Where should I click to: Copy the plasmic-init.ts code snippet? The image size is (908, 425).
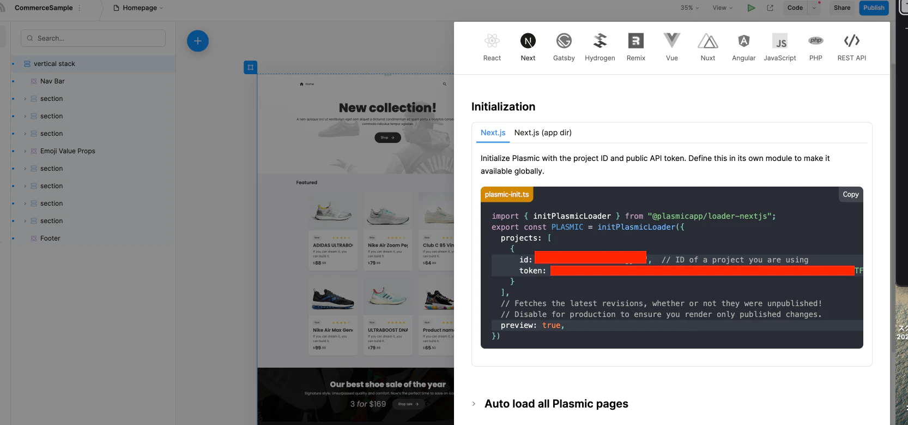tap(851, 194)
